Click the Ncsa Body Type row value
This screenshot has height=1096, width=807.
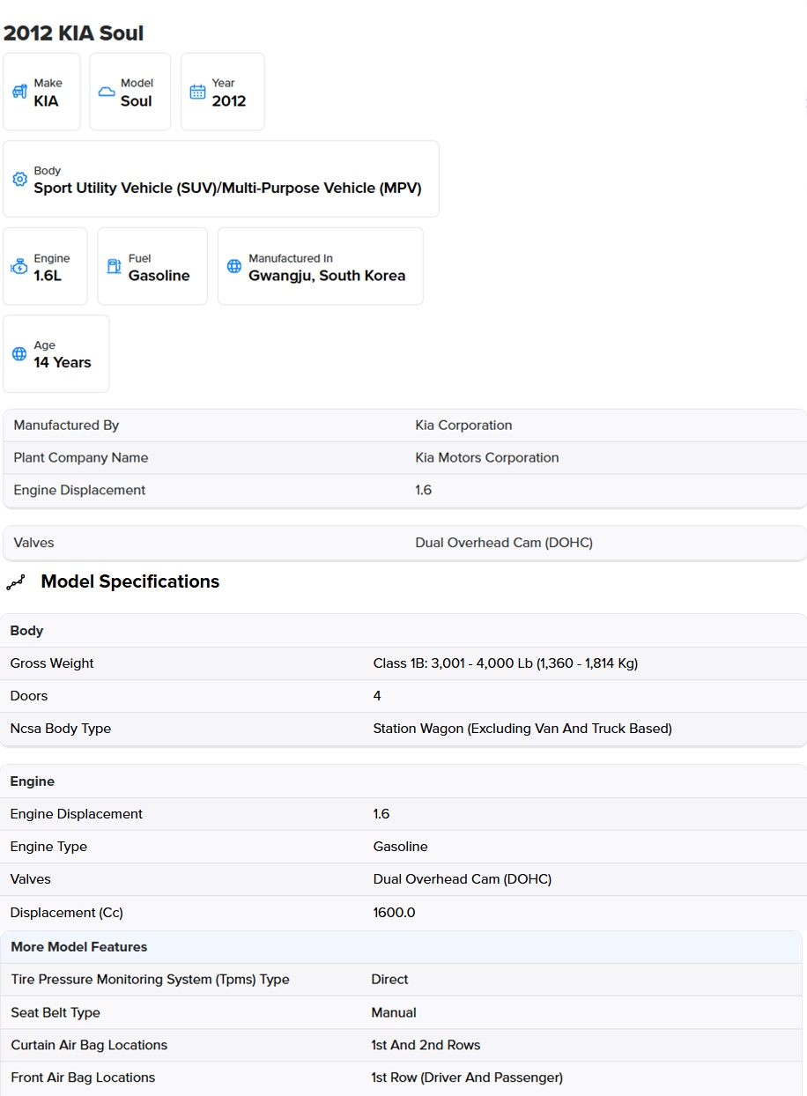pyautogui.click(x=522, y=729)
